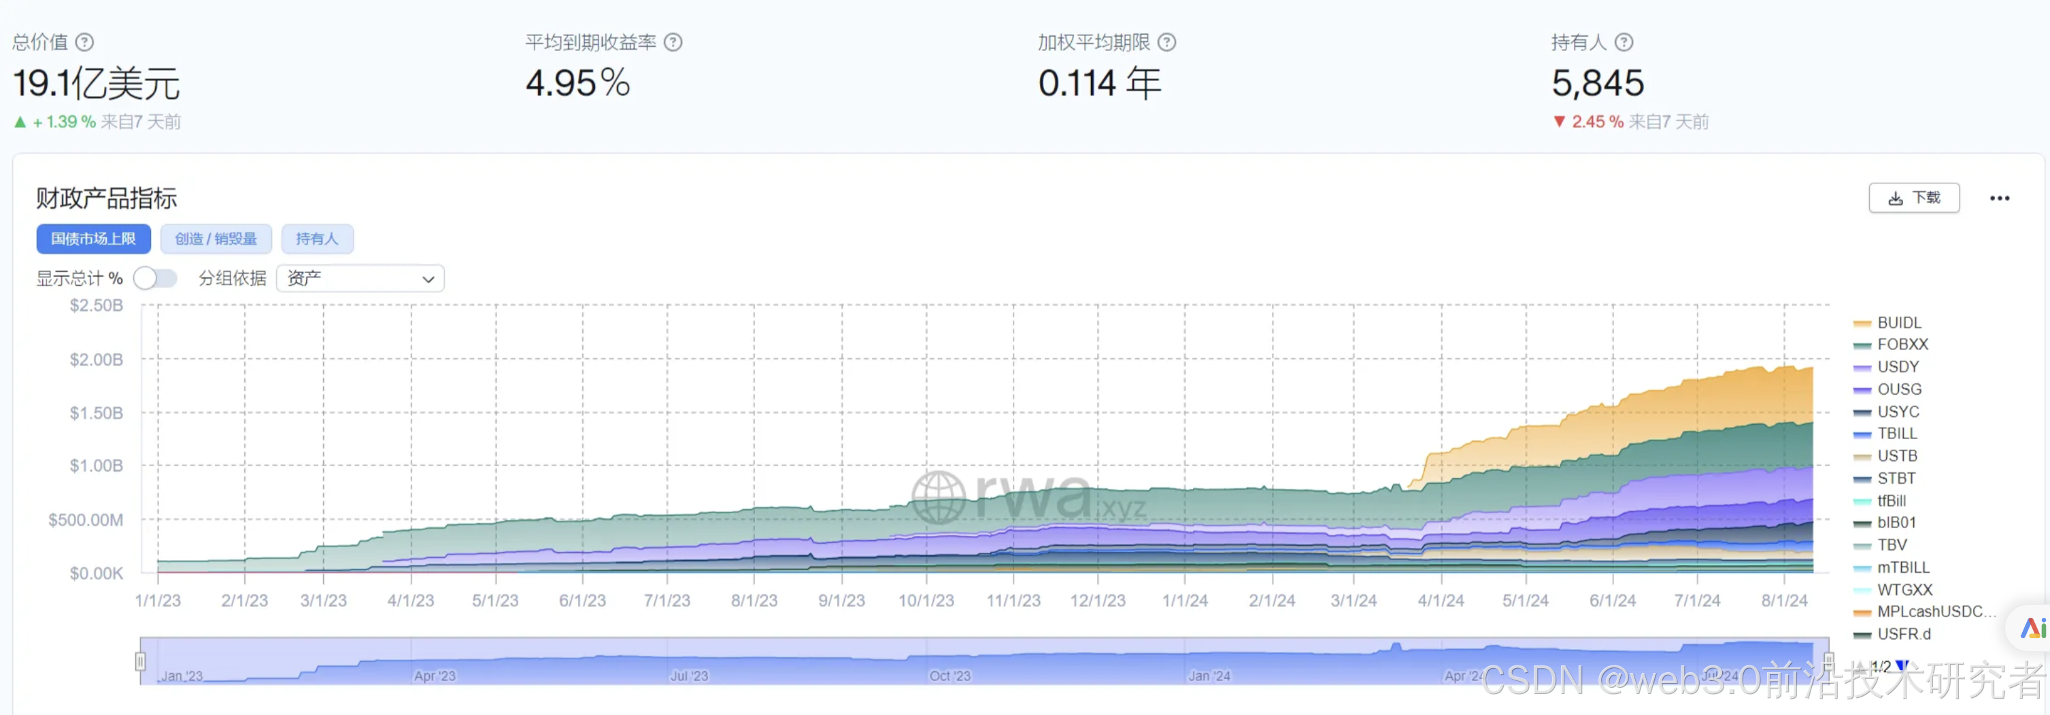Image resolution: width=2050 pixels, height=715 pixels.
Task: Click the 8/1/24 x-axis label
Action: [x=1784, y=600]
